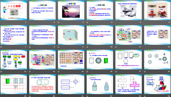Viewport: 171px width, 97px height.
Task: Click the animation star icon under slide 13
Action: (1, 71)
